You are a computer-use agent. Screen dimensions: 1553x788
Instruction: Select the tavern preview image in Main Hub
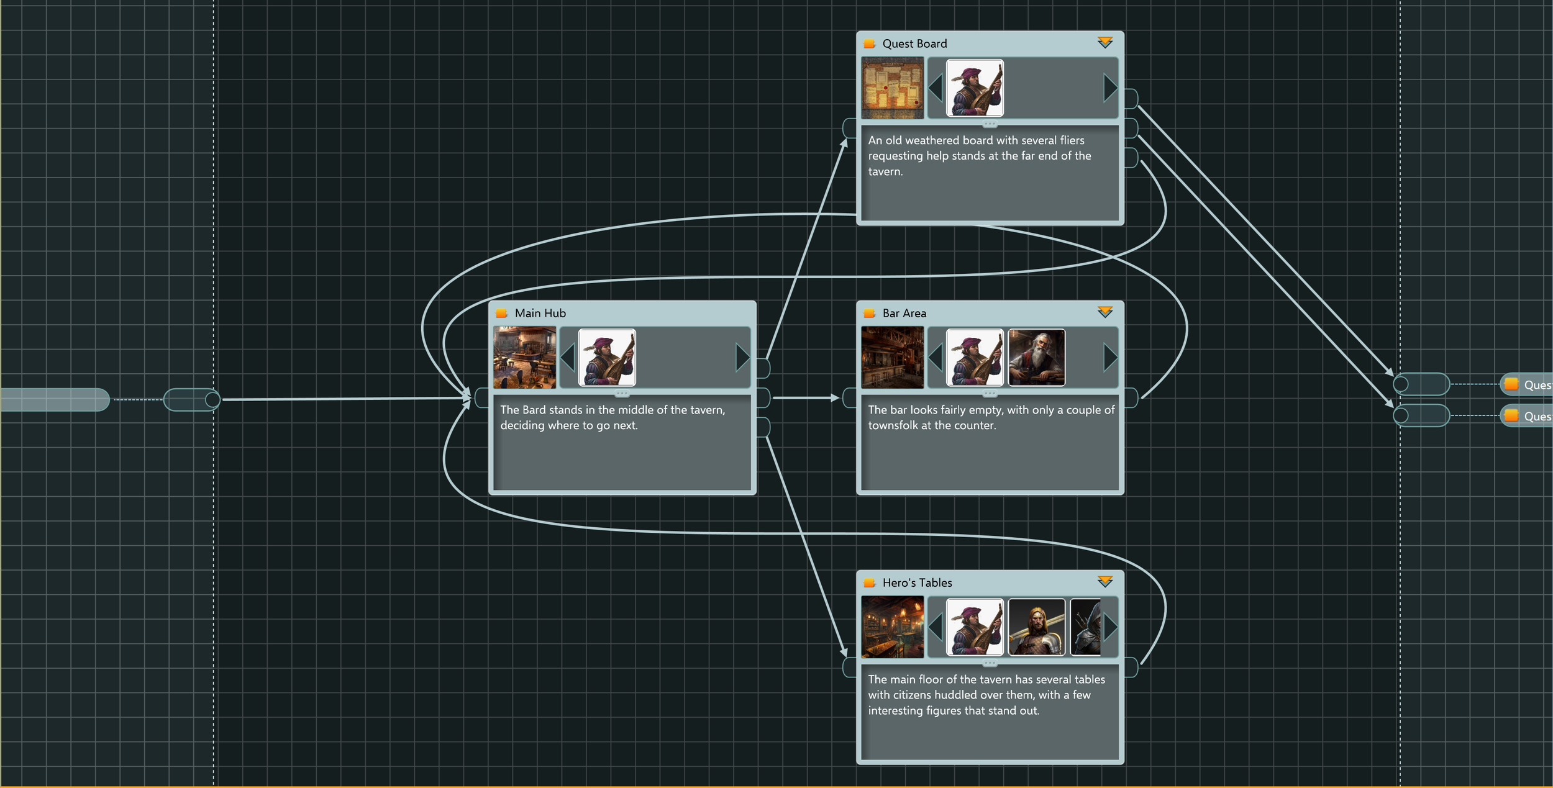[524, 358]
